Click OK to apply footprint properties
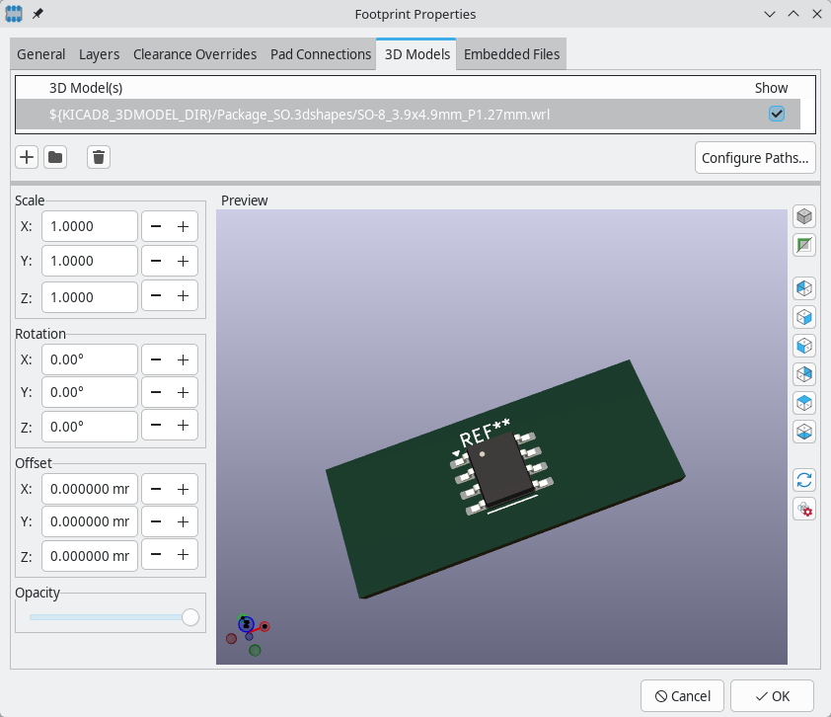This screenshot has width=831, height=717. (774, 695)
